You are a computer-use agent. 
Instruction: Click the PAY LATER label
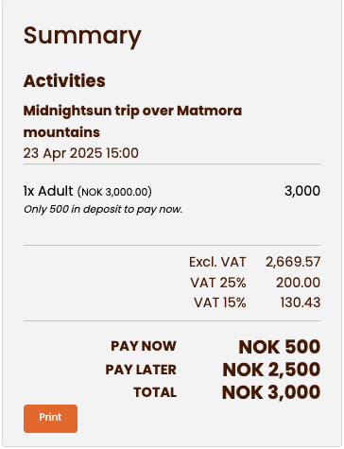pyautogui.click(x=141, y=370)
